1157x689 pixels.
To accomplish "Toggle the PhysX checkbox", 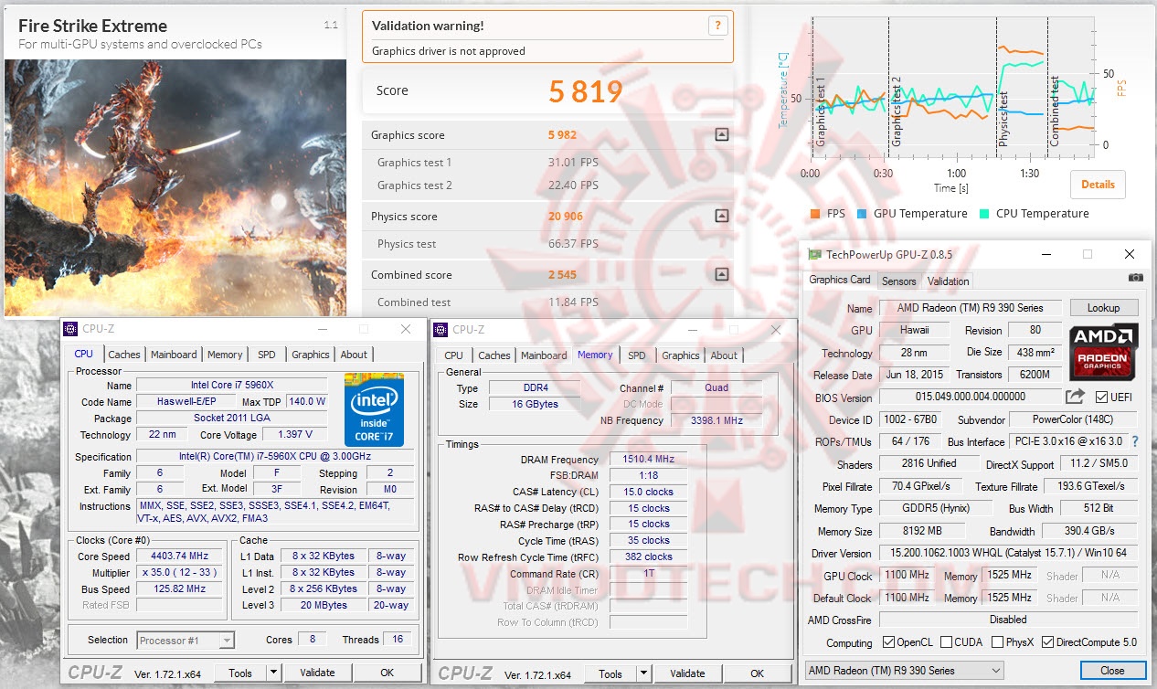I will (997, 642).
